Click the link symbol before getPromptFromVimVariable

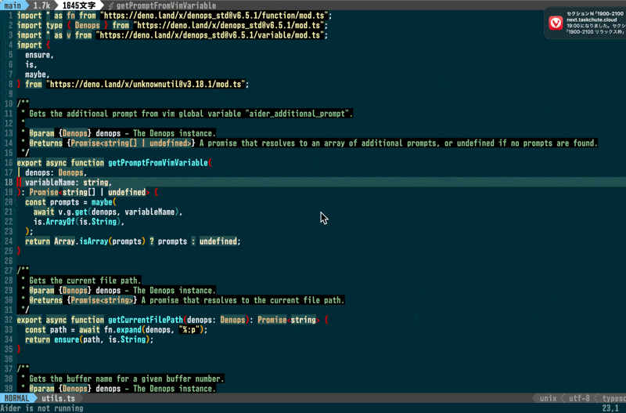111,5
